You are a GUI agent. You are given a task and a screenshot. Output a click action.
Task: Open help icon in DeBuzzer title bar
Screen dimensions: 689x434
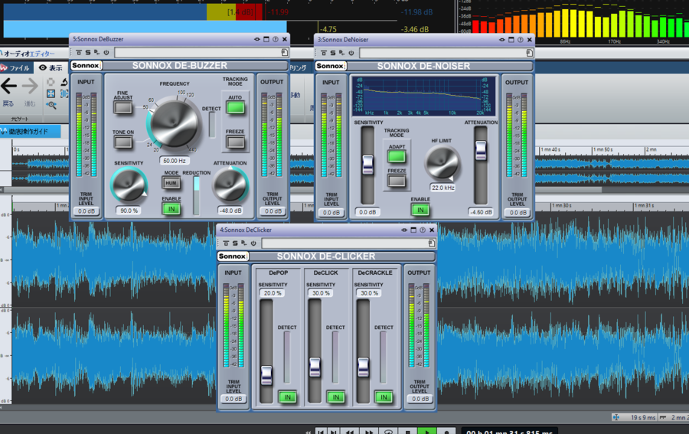pyautogui.click(x=276, y=39)
